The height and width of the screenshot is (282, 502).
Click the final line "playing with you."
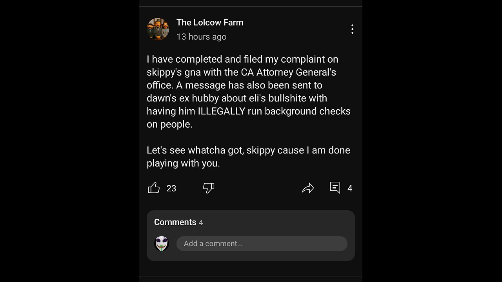click(x=183, y=163)
